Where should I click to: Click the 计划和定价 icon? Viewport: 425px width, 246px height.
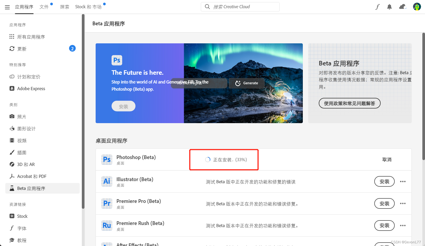coord(12,77)
